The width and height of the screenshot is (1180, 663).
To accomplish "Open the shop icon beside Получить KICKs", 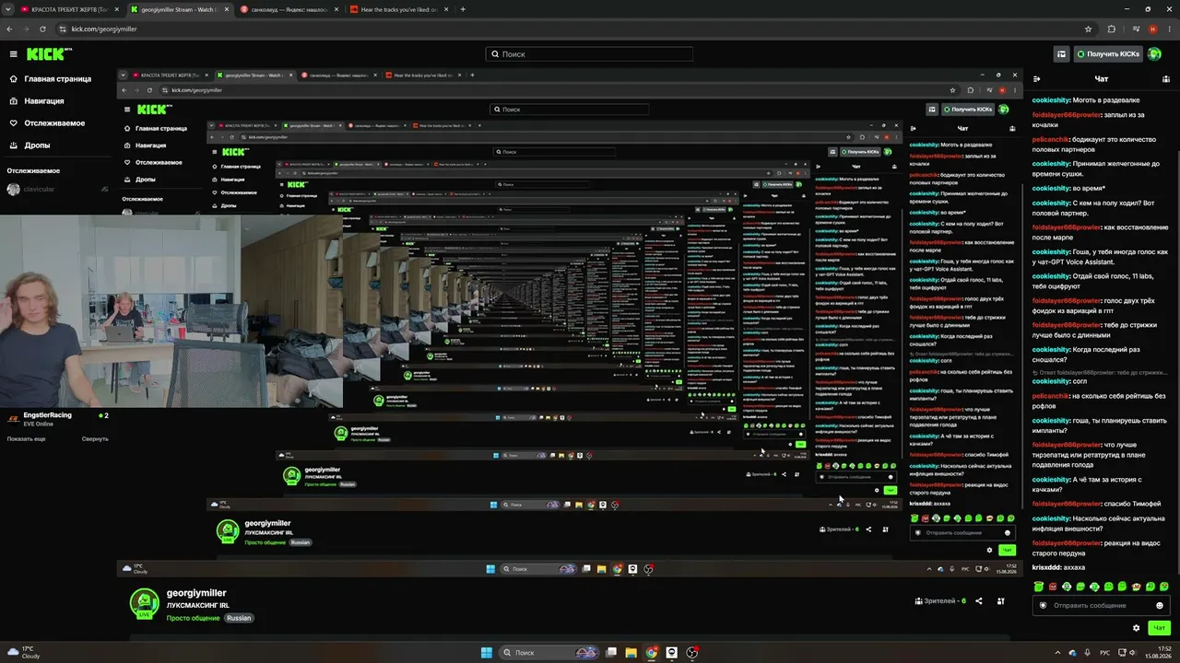I will pos(1062,54).
